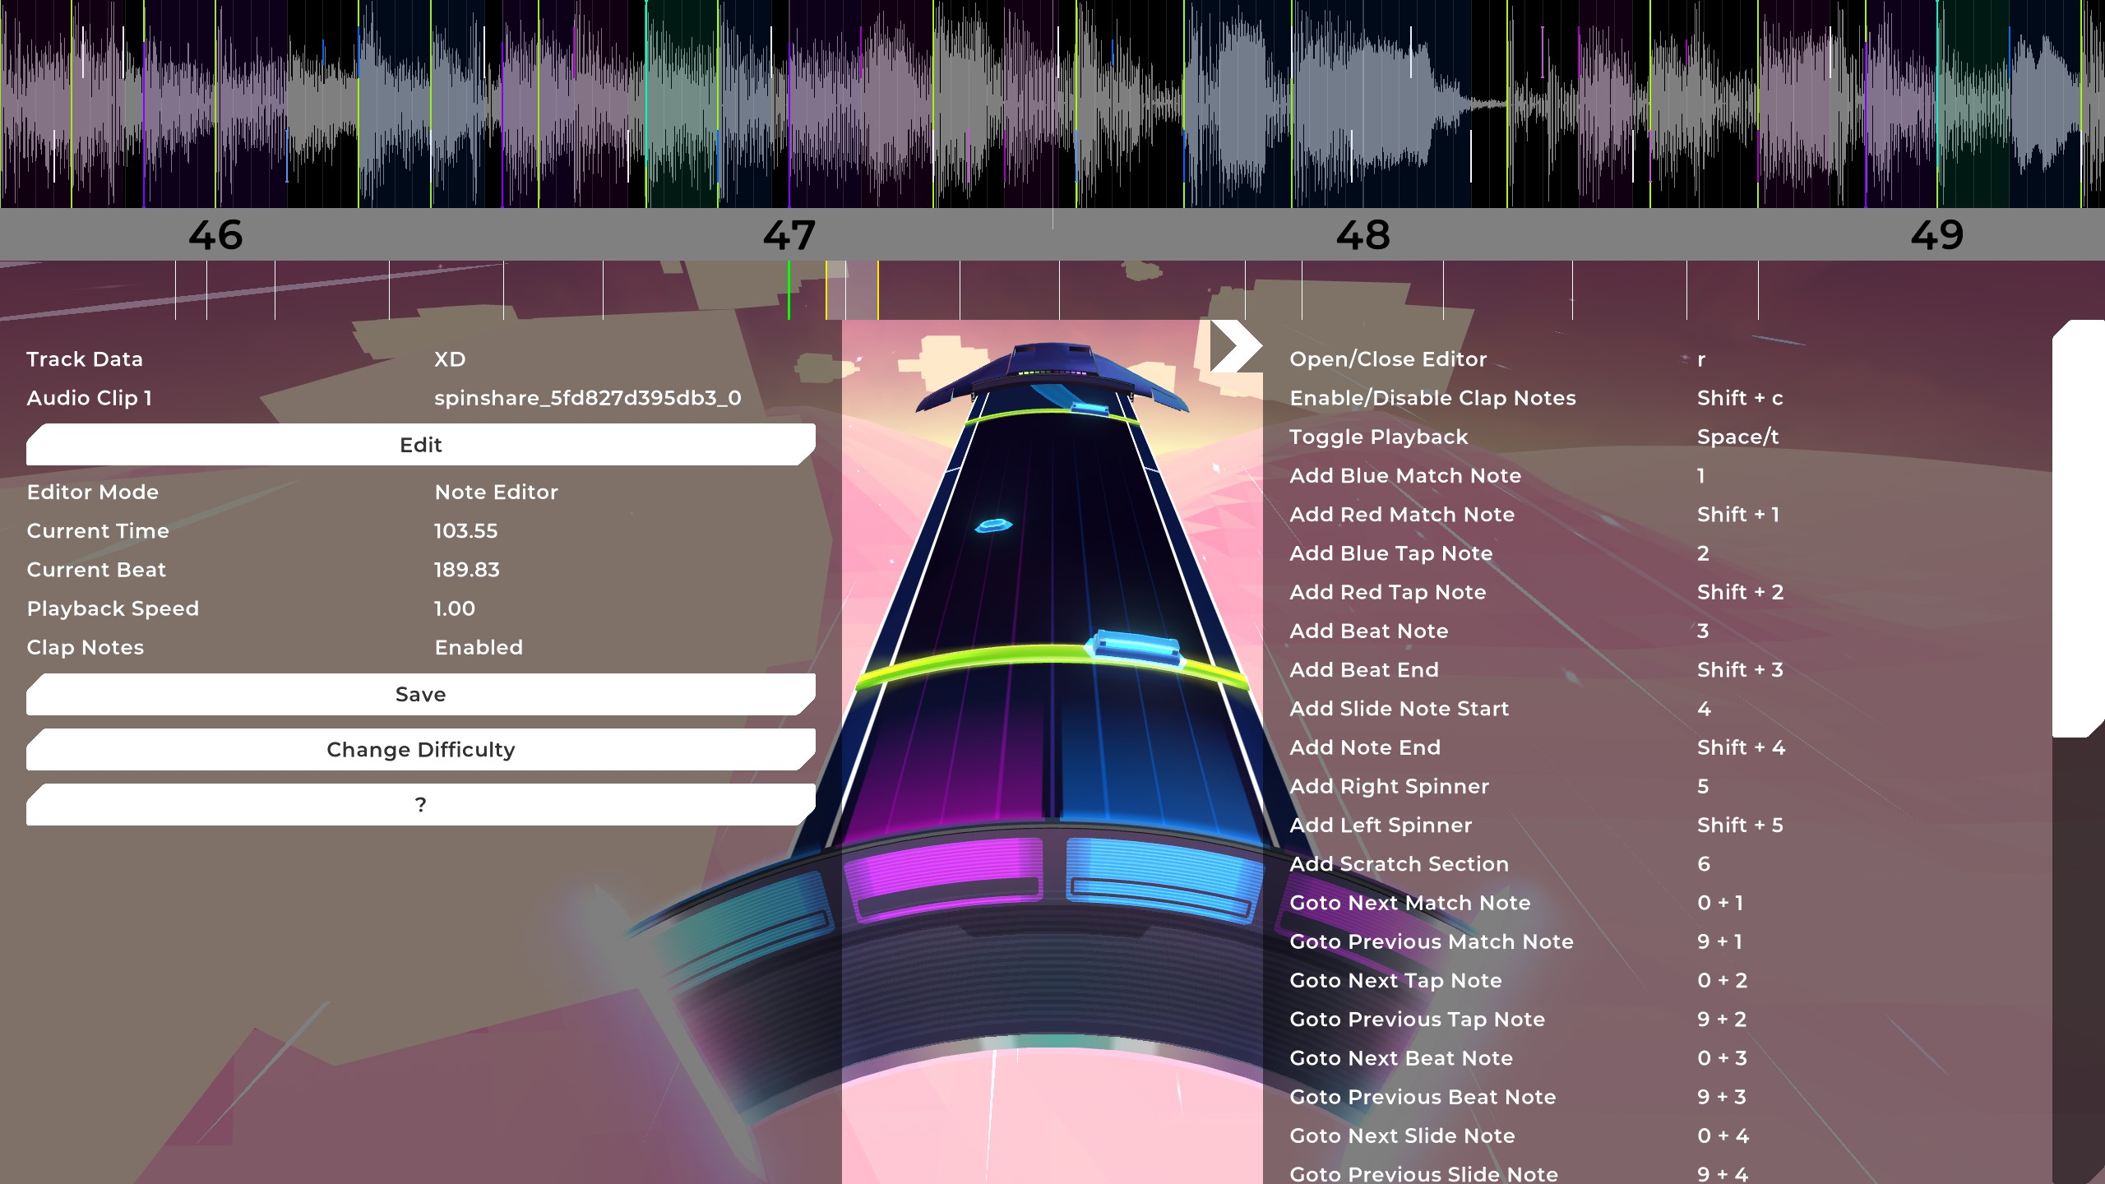The height and width of the screenshot is (1184, 2105).
Task: Click the question mark help button
Action: (420, 805)
